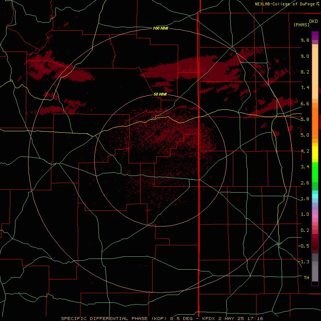This screenshot has height=321, width=321.
Task: Pick the pink segment of the color bar
Action: tap(315, 216)
